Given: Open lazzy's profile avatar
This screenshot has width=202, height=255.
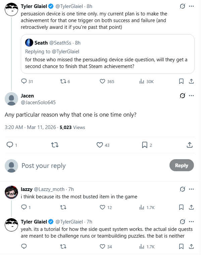Looking at the screenshot, I should tap(11, 192).
